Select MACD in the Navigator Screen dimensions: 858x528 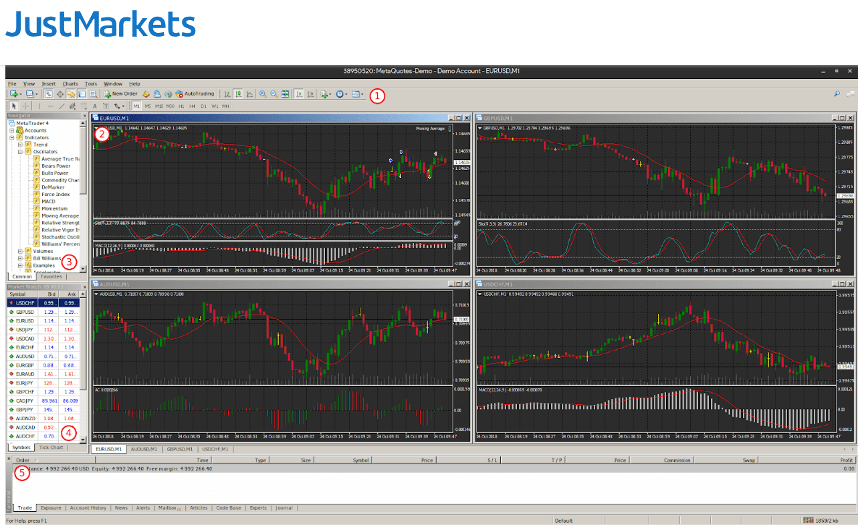[48, 201]
